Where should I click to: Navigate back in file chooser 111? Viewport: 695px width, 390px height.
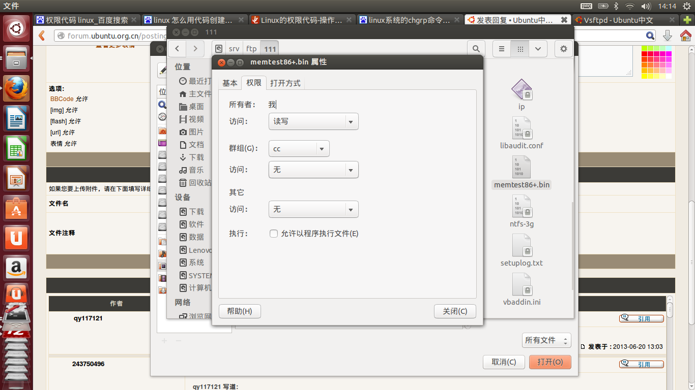pos(177,49)
